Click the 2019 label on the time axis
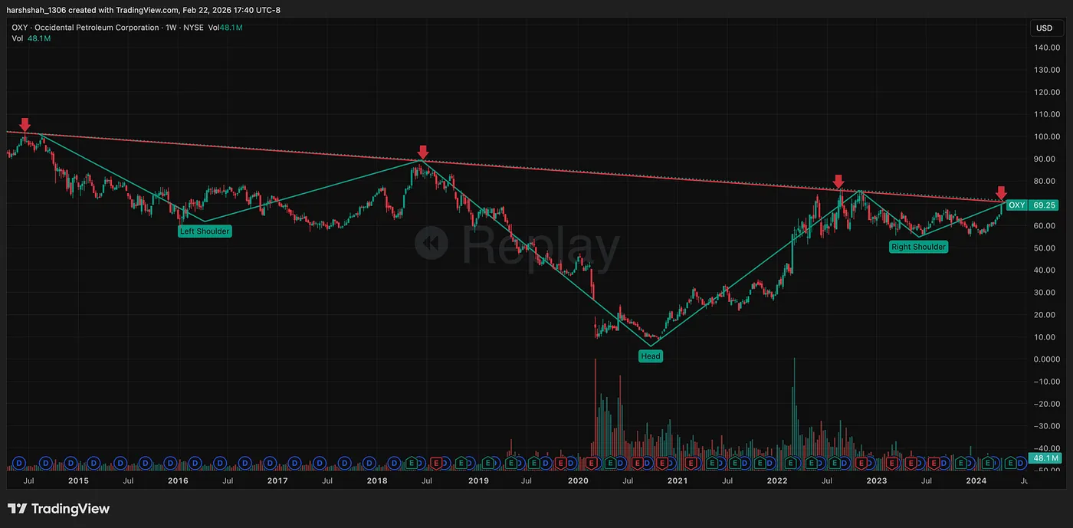The width and height of the screenshot is (1073, 528). click(478, 481)
